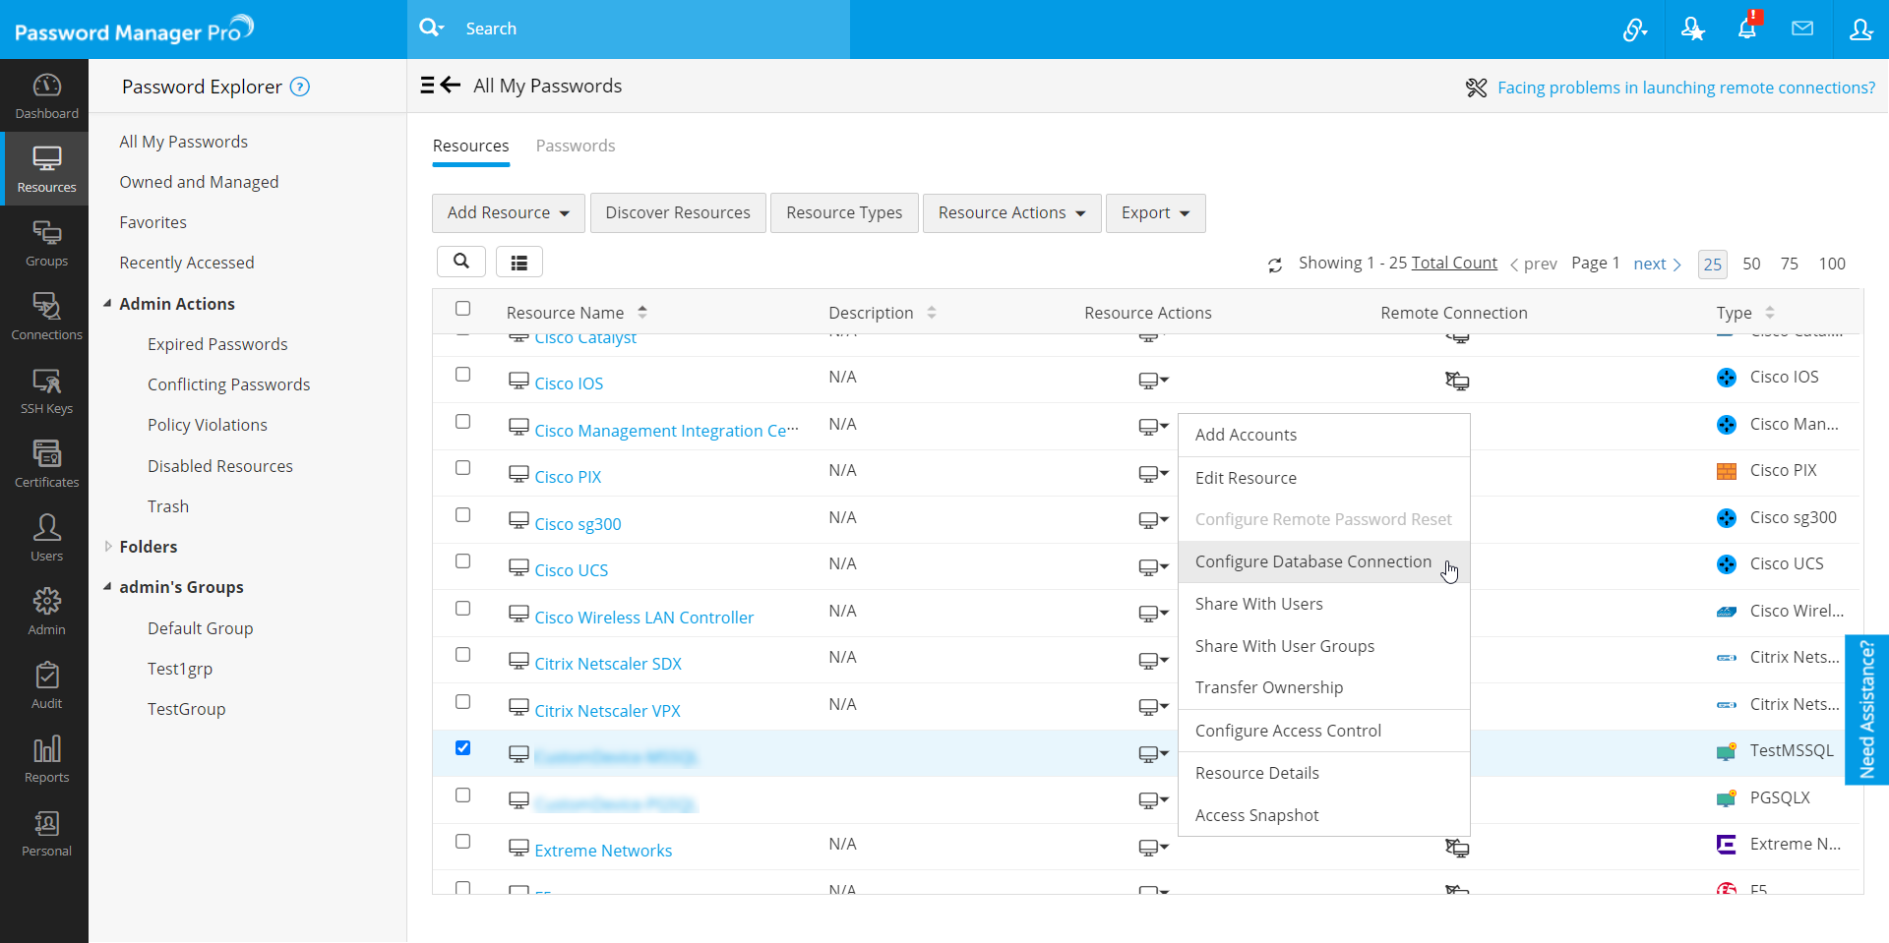Uncheck the selected TestMSSQL resource row
This screenshot has height=943, width=1889.
pyautogui.click(x=463, y=748)
